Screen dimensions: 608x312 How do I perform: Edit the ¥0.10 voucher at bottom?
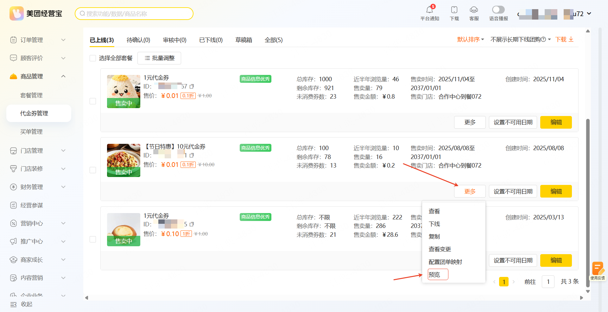point(556,260)
